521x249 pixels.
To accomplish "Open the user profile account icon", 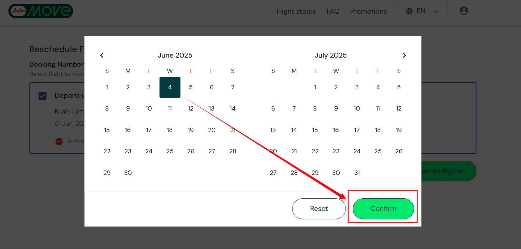I will tap(464, 11).
